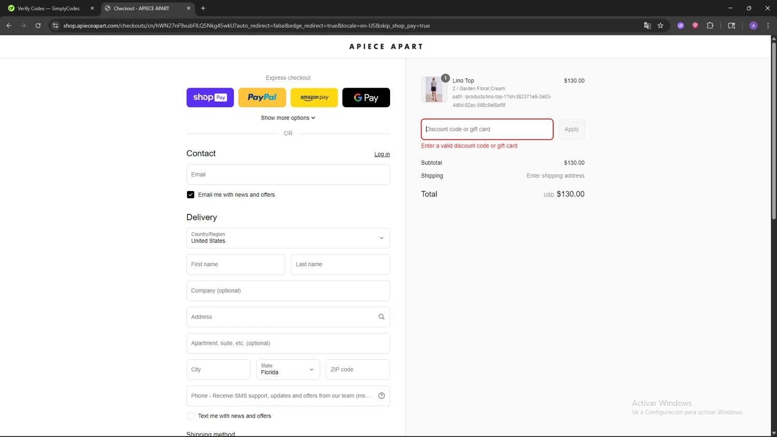Screen dimensions: 777x437
Task: Close the Verify Codes SimplyCodes tab
Action: tap(92, 8)
